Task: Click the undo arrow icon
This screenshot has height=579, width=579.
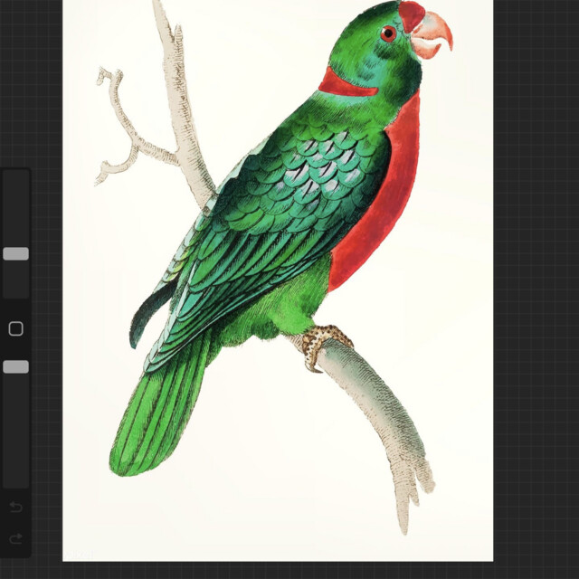Action: pos(16,507)
